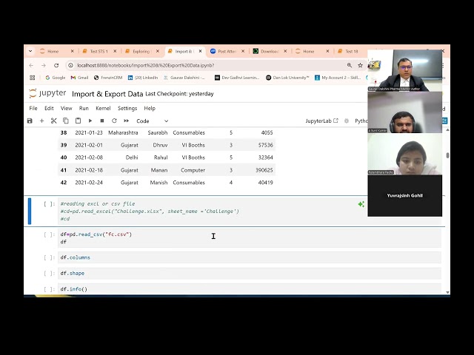Click table cell 390625 in row 41
The image size is (474, 355).
[x=264, y=170]
